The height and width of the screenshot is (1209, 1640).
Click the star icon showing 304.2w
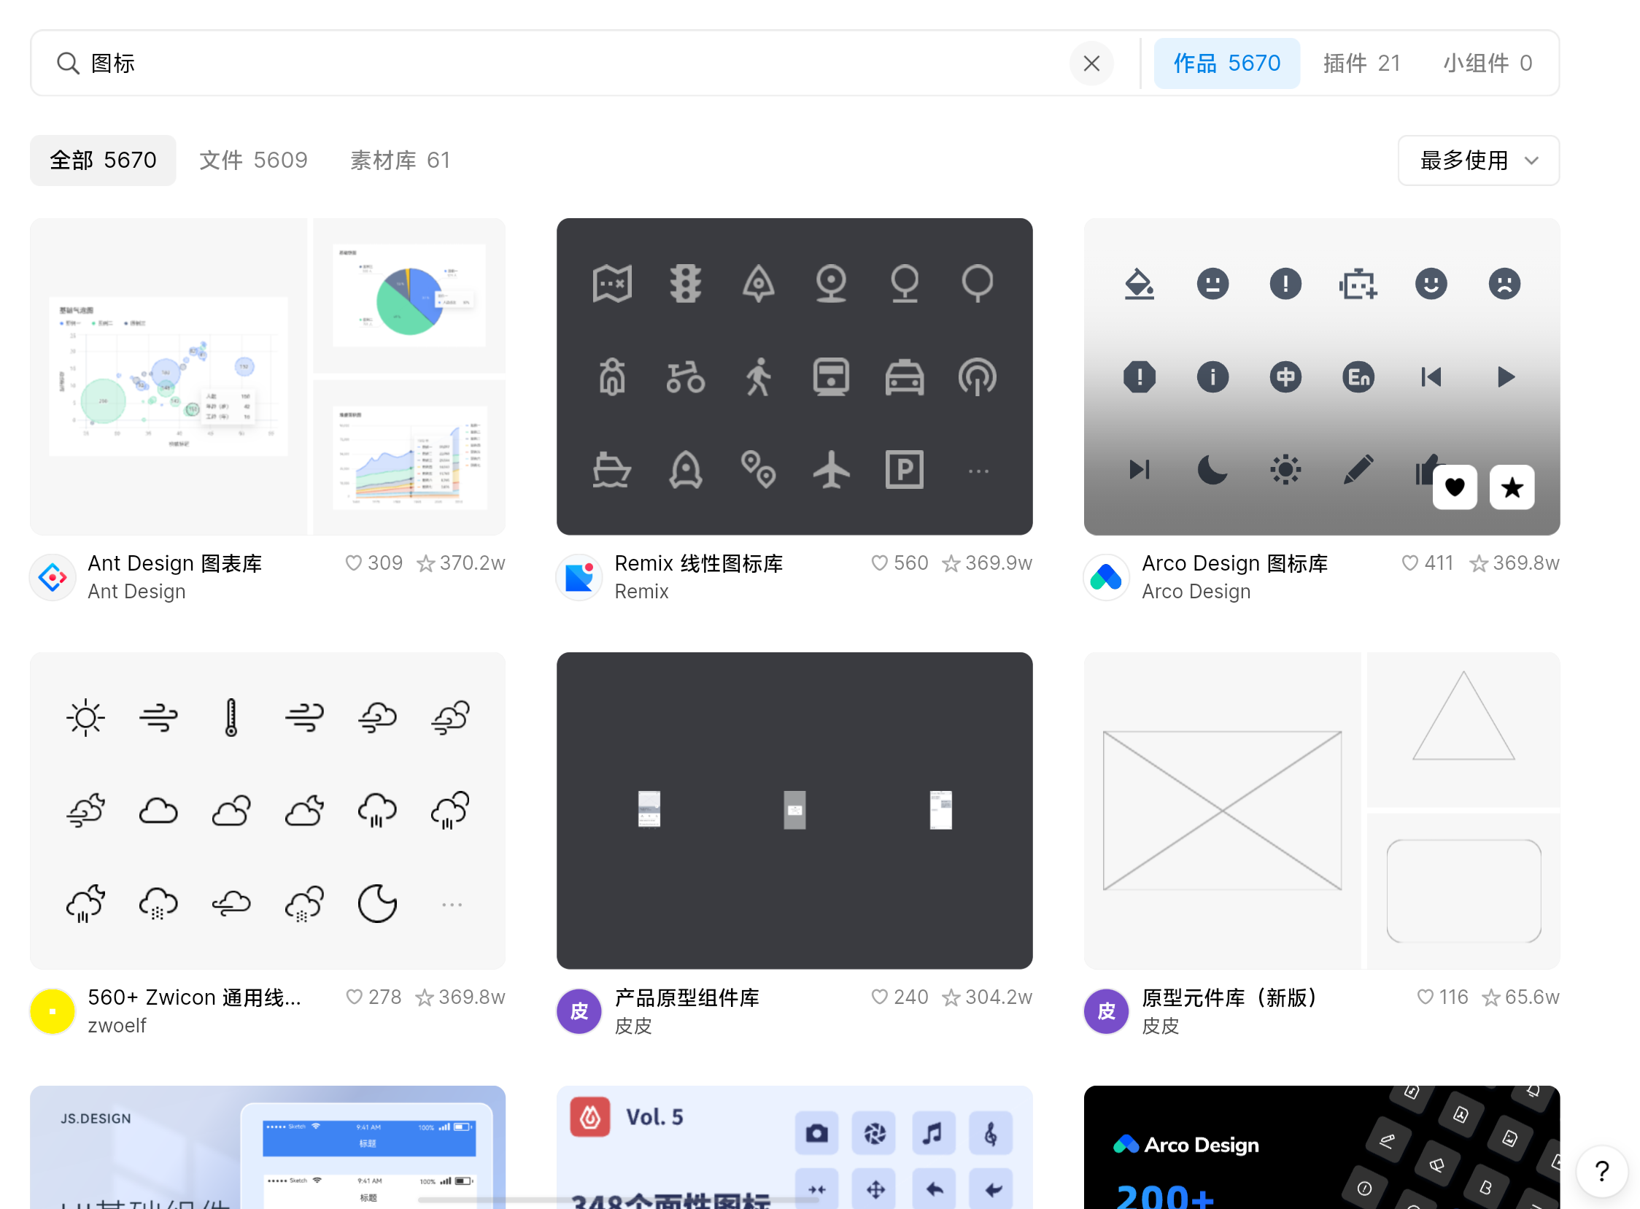pyautogui.click(x=951, y=997)
